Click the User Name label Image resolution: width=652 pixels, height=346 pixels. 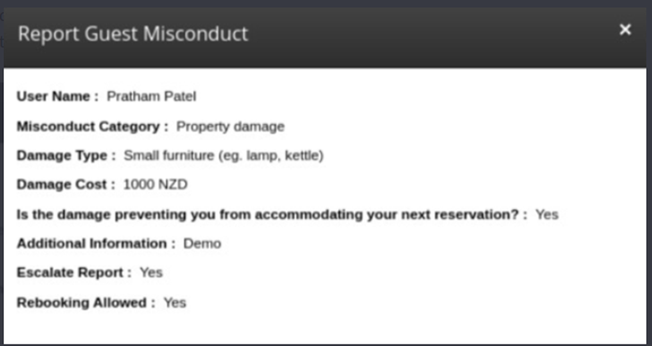click(x=53, y=97)
